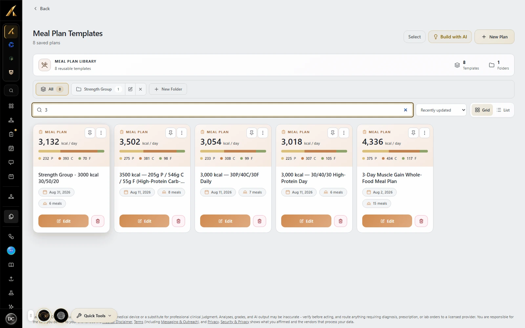Open the chat messages icon in sidebar
The image size is (525, 328).
[x=11, y=162]
